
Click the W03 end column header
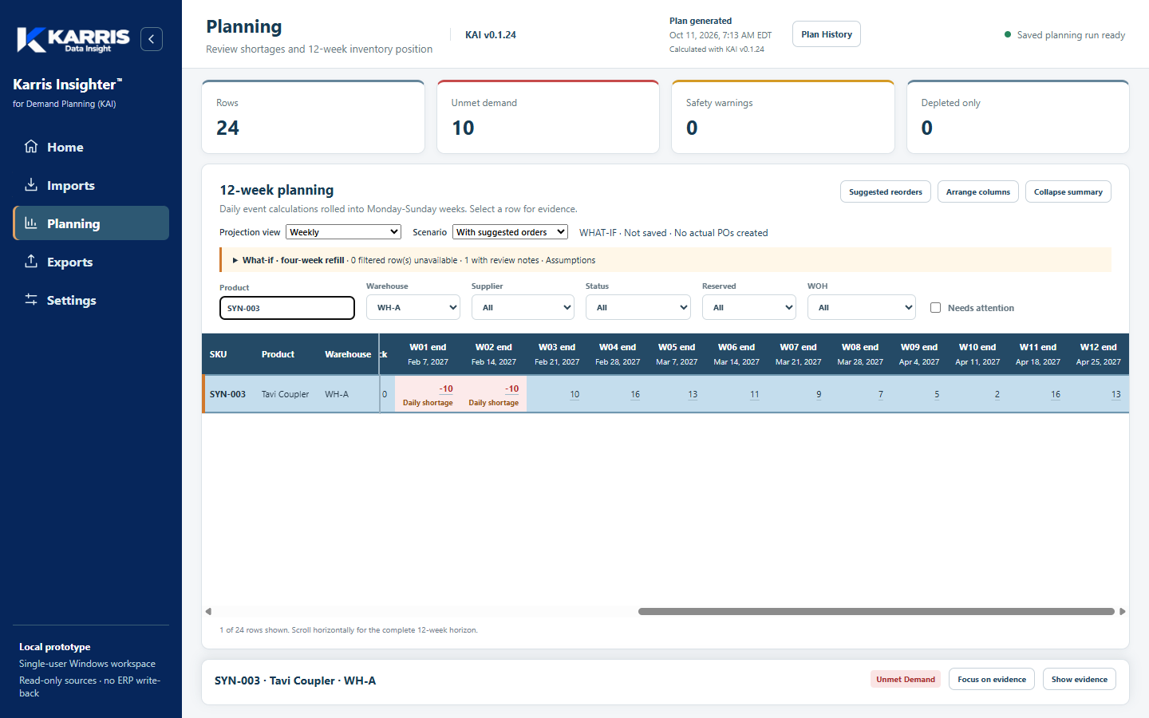(557, 354)
